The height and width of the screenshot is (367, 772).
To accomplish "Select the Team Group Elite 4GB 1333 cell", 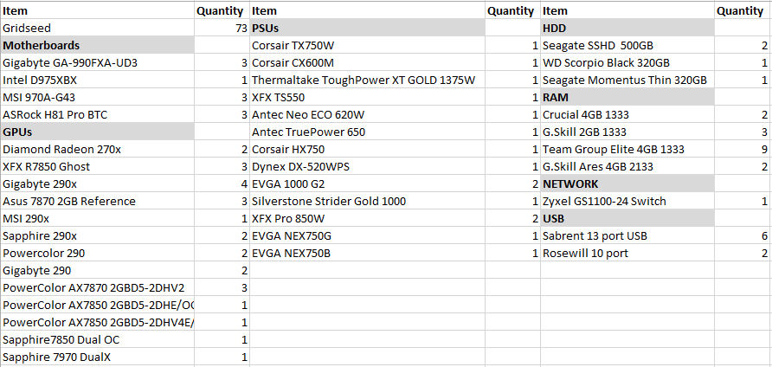I will tap(627, 149).
